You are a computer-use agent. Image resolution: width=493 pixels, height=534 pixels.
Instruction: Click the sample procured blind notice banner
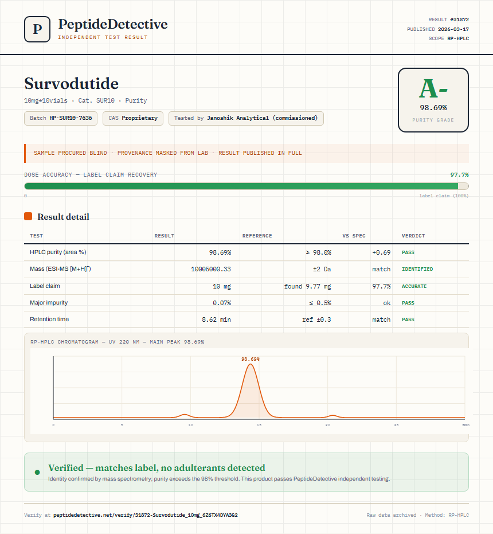click(246, 153)
